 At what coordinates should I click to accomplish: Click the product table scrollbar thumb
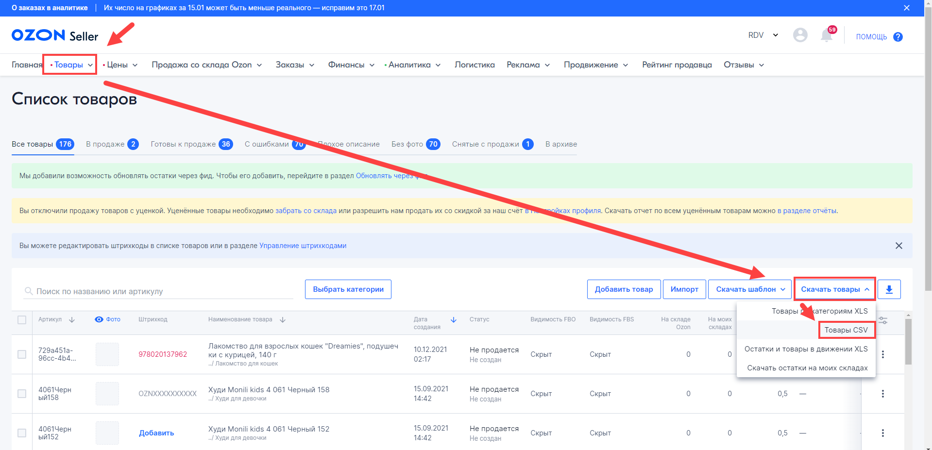pyautogui.click(x=908, y=341)
